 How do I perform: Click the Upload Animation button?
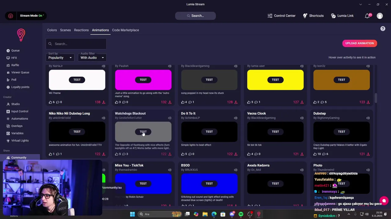tap(360, 43)
